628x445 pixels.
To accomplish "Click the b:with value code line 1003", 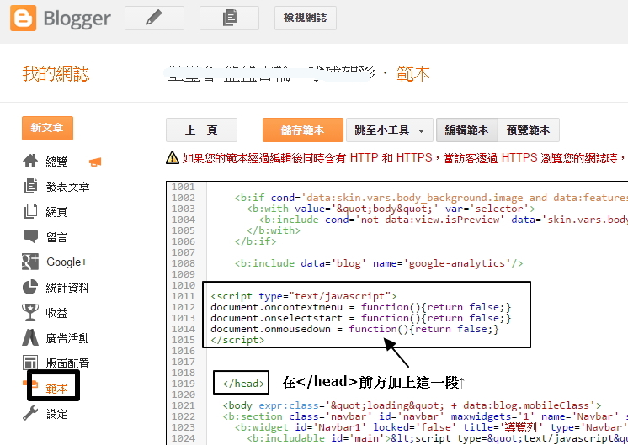I will point(391,209).
